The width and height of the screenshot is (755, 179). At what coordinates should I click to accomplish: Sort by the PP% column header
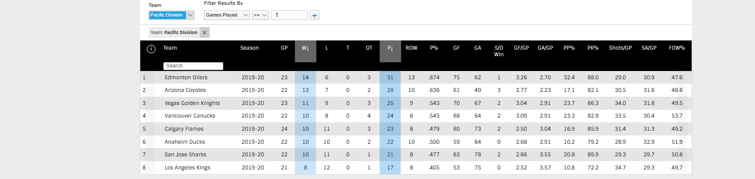click(x=569, y=48)
